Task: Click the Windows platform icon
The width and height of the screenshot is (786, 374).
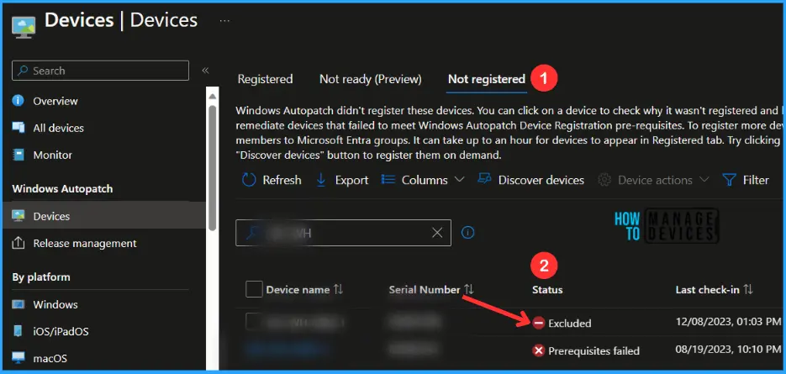Action: [x=18, y=304]
